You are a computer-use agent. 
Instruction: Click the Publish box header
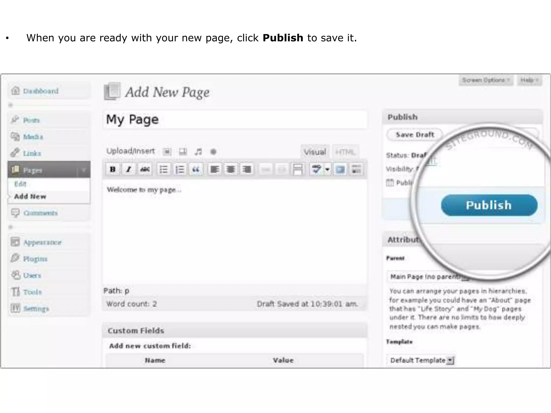(462, 117)
